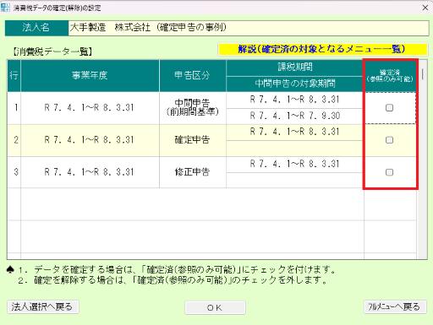Click the 事業年度 column header

tap(90, 76)
